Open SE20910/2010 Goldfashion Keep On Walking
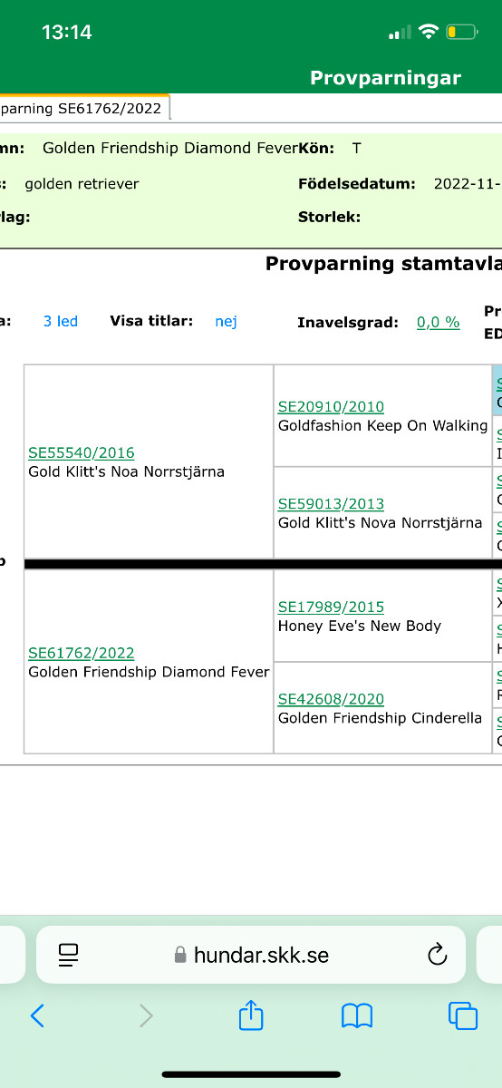 point(331,406)
